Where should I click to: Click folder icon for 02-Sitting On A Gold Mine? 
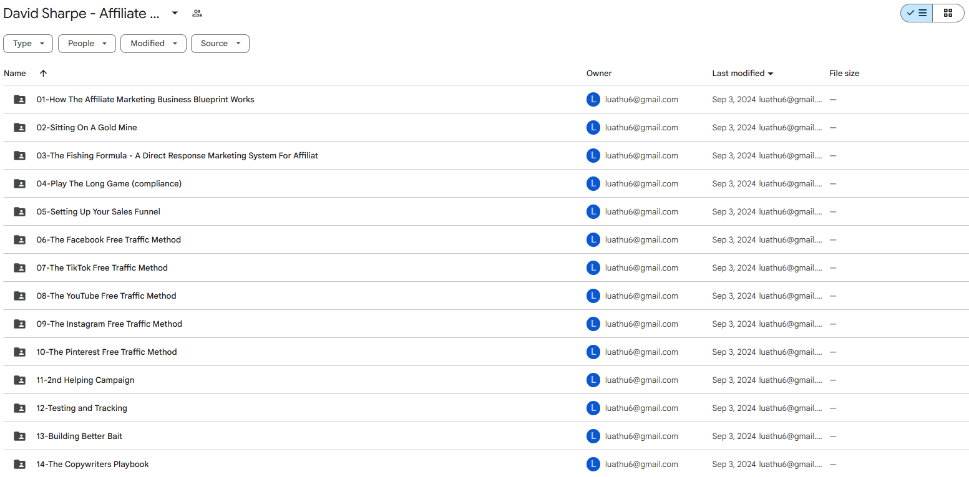point(20,128)
